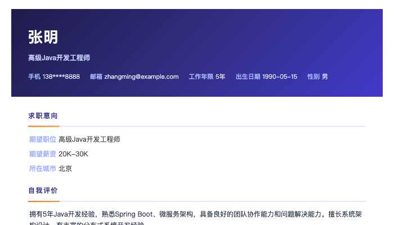The width and height of the screenshot is (394, 225).
Task: Click the 出生日期 label
Action: tap(248, 76)
